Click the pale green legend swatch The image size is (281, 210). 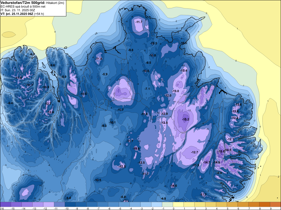coord(167,204)
